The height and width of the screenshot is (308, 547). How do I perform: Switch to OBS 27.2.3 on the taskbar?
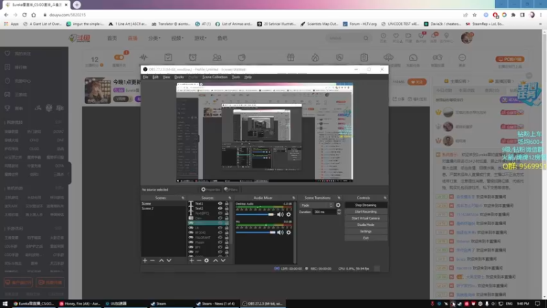coord(263,304)
